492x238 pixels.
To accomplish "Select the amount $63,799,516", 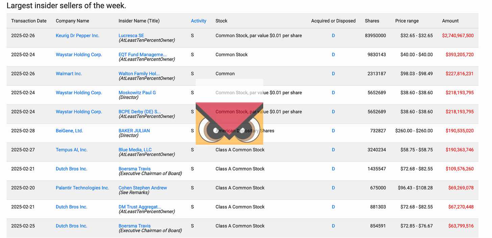I will click(x=461, y=226).
